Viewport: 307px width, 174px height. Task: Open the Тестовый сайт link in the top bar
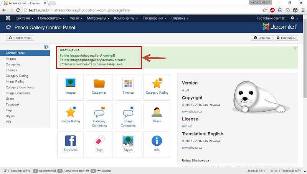[271, 18]
